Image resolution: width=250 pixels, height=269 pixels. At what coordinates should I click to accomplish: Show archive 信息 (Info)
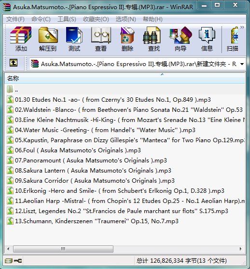(x=207, y=39)
